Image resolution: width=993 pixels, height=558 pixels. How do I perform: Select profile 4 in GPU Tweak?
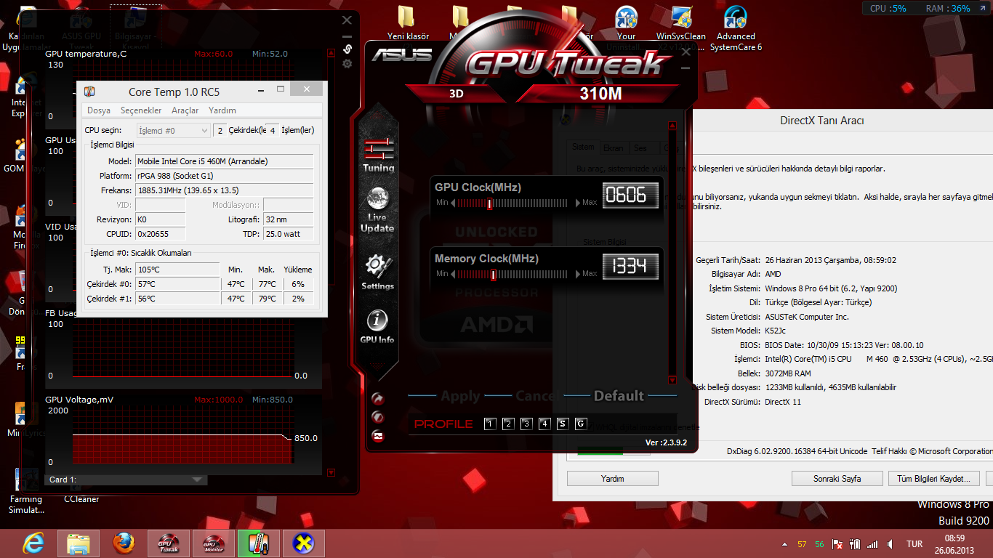[x=544, y=424]
